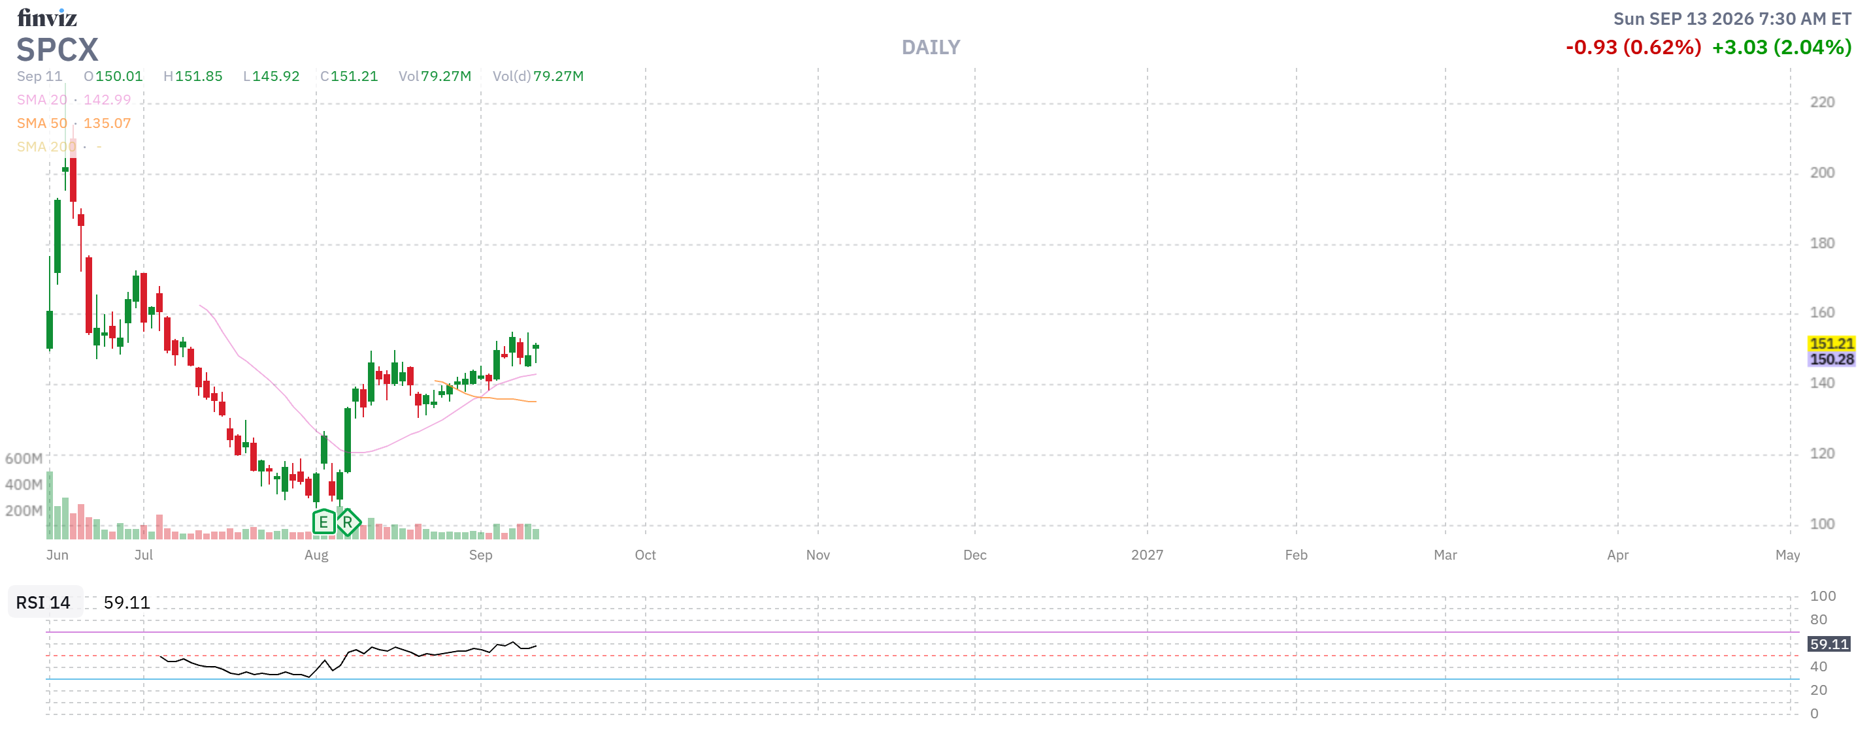Viewport: 1869px width, 734px height.
Task: Click the Sep month axis label
Action: tap(480, 555)
